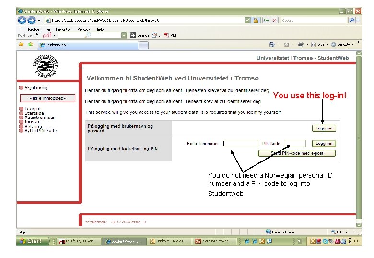Screen dimensions: 374x258
Task: Click the Outlook quick launch icon
Action: [x=262, y=241]
